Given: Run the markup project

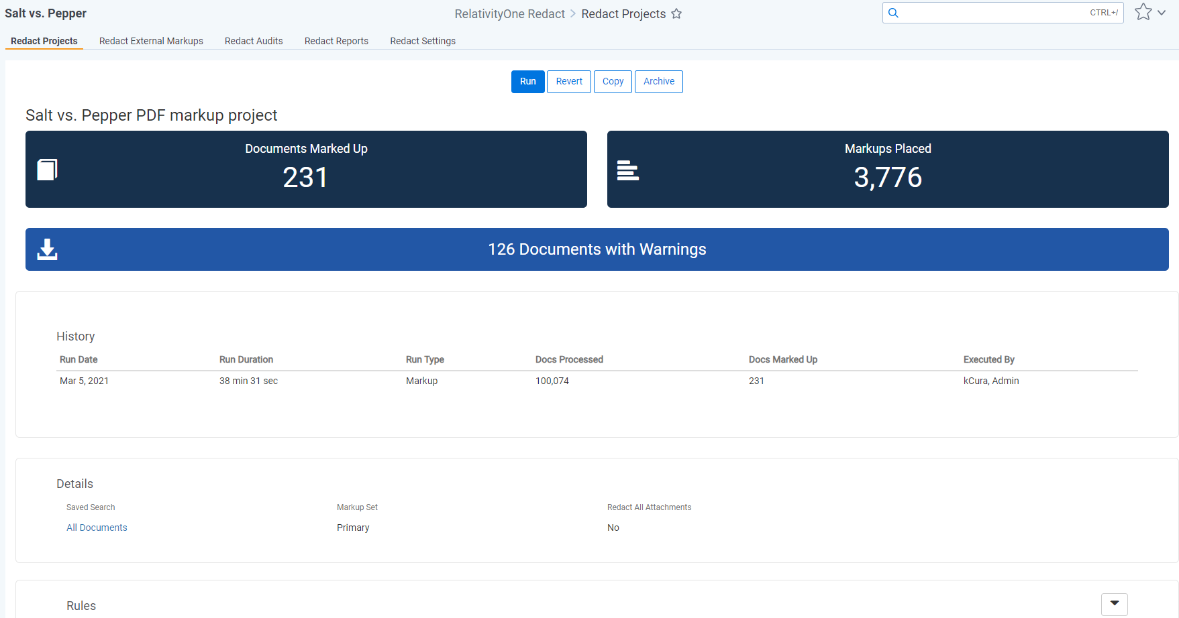Looking at the screenshot, I should (x=528, y=82).
